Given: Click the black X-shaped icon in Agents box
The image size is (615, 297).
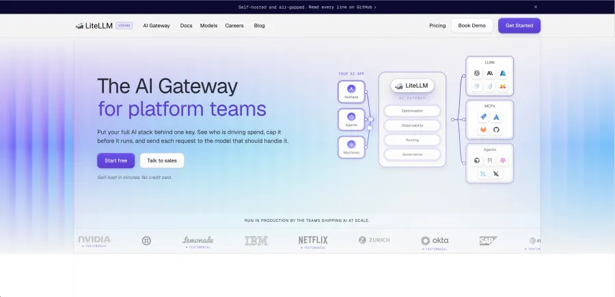Looking at the screenshot, I should click(x=497, y=173).
